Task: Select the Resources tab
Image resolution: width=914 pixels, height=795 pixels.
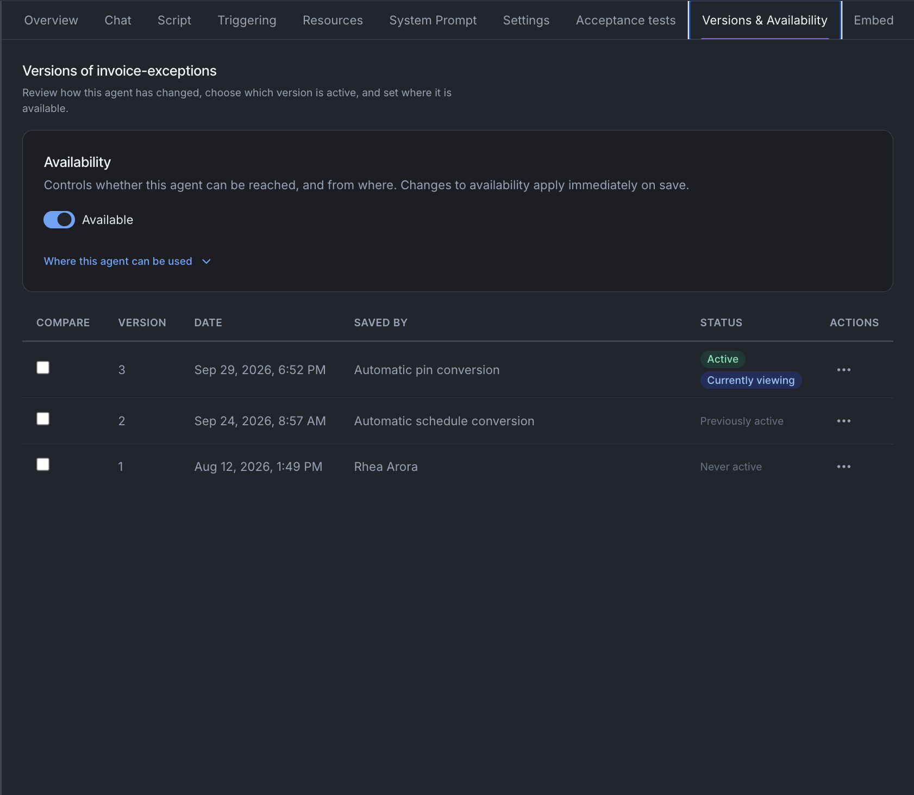Action: click(x=333, y=20)
